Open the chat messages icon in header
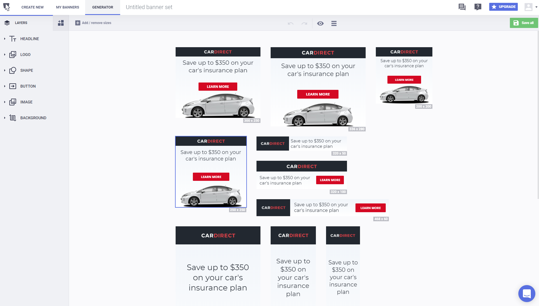Viewport: 539px width, 306px height. point(462,7)
